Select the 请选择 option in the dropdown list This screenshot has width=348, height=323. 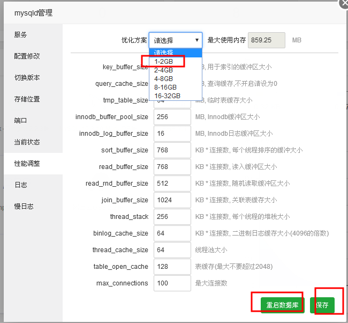point(176,53)
